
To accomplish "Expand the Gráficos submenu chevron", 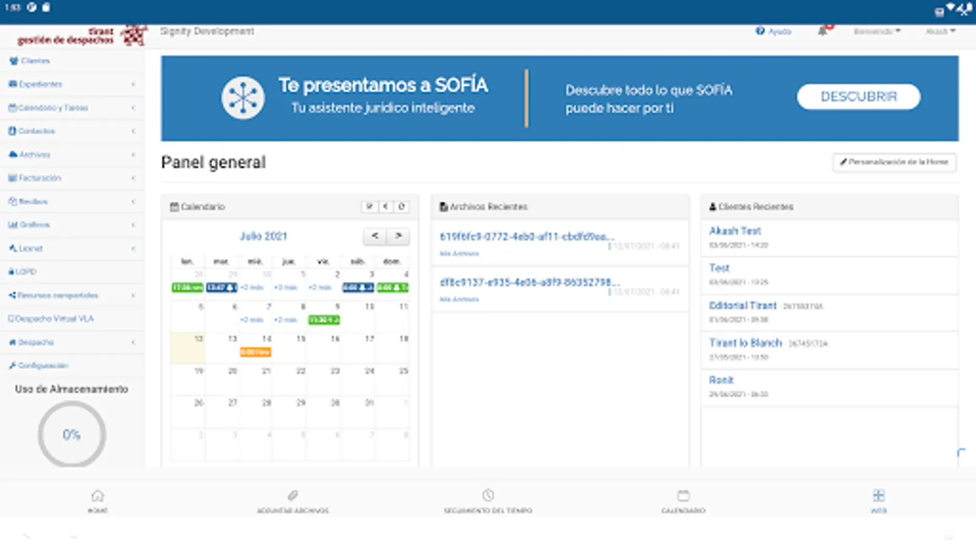I will [133, 224].
